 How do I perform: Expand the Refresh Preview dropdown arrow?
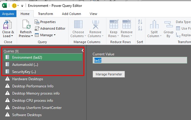click(x=32, y=36)
